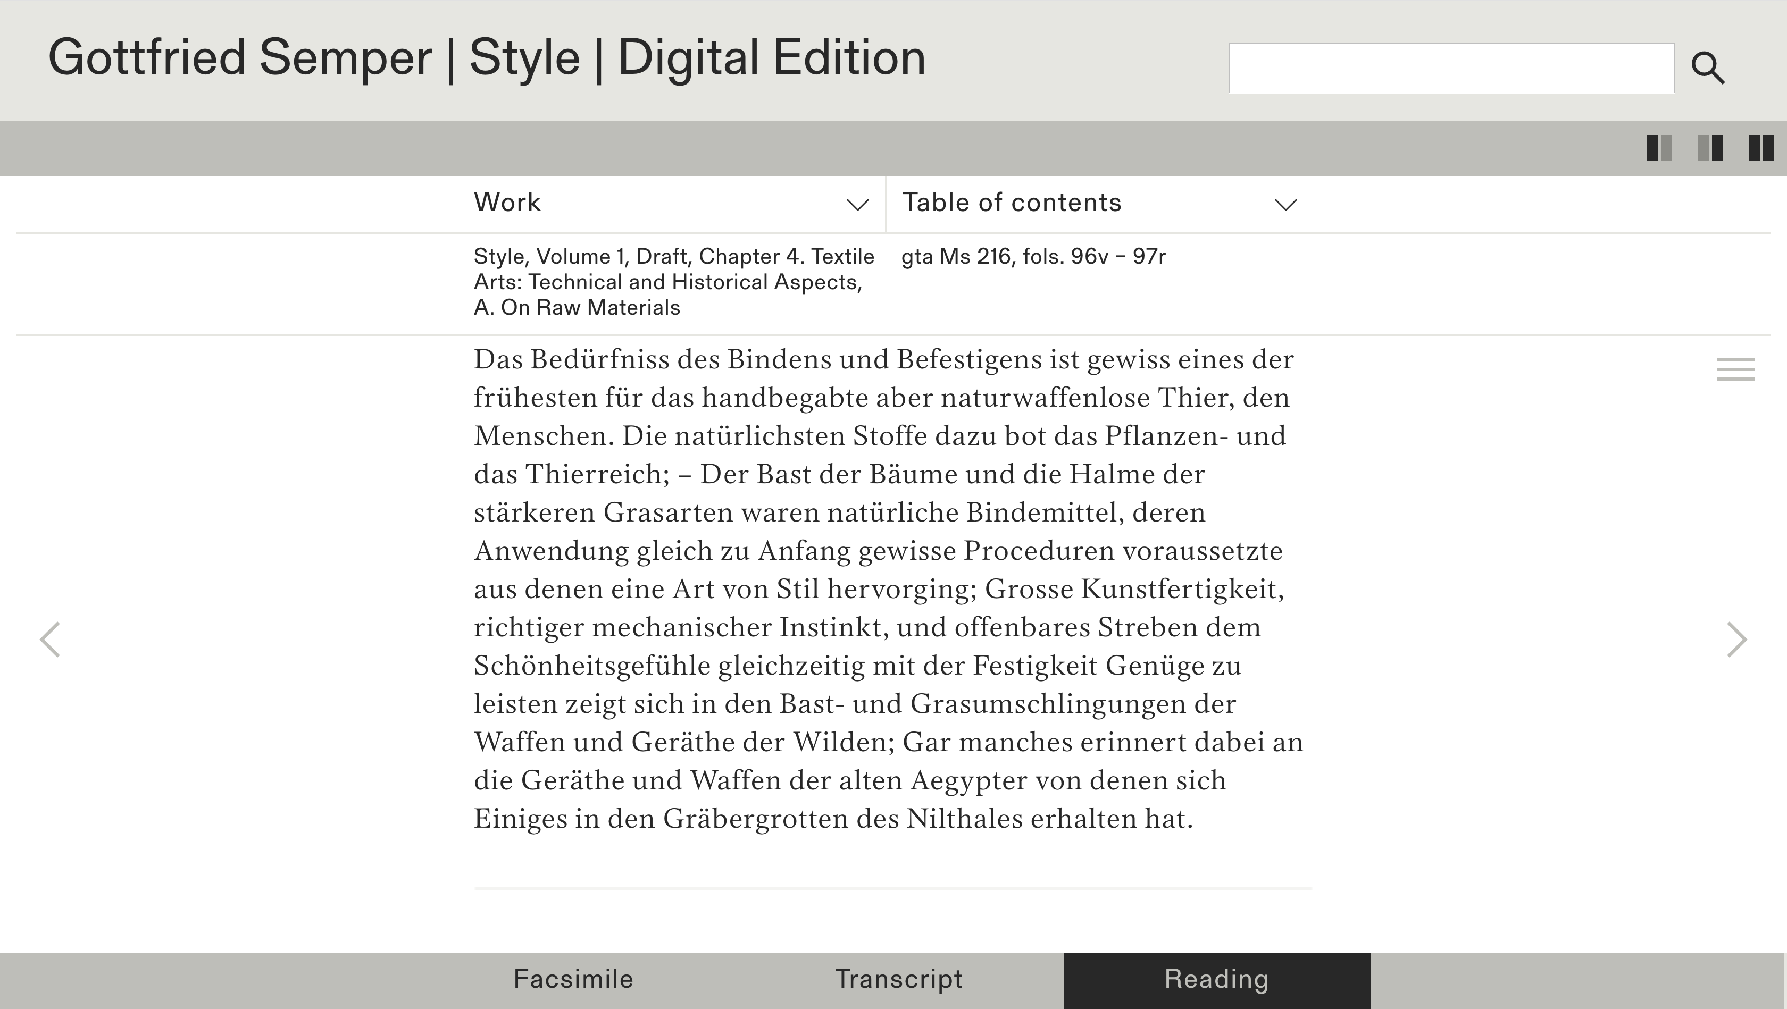Expand the Table of contents chevron

1285,205
